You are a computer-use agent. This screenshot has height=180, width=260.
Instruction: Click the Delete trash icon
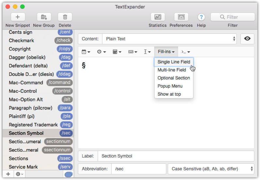pos(65,17)
